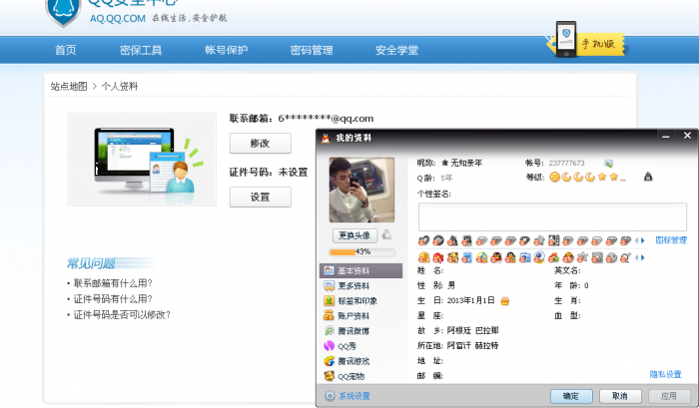Viewport: 699px width, 408px height.
Task: Click the blue globe browser icon in the lower icon row
Action: [x=539, y=257]
